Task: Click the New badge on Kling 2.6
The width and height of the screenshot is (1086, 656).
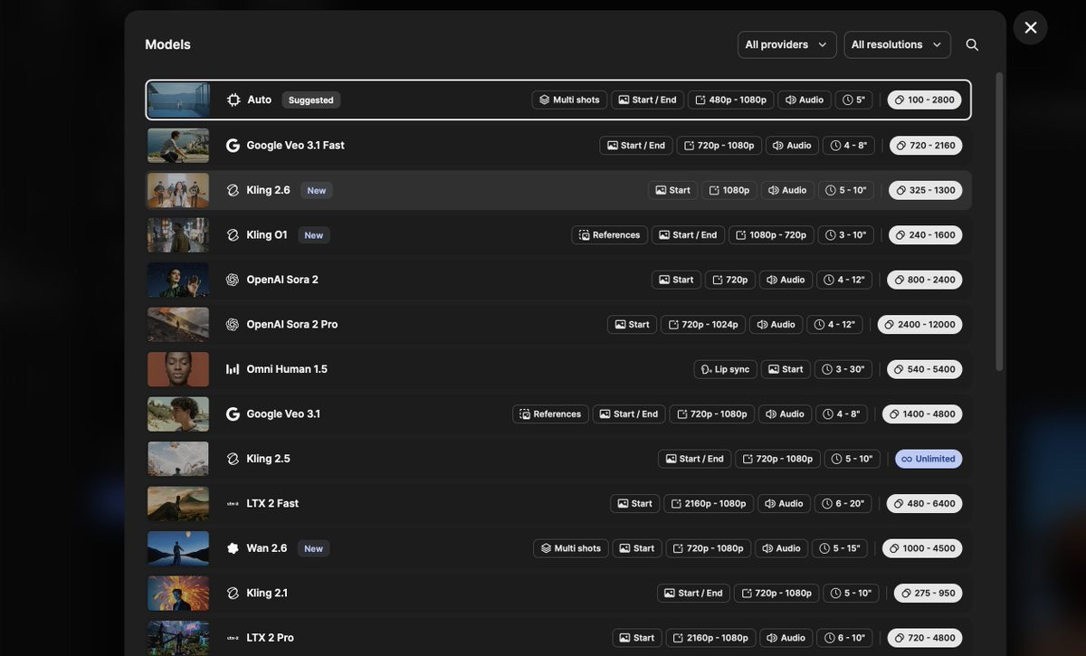Action: 317,190
